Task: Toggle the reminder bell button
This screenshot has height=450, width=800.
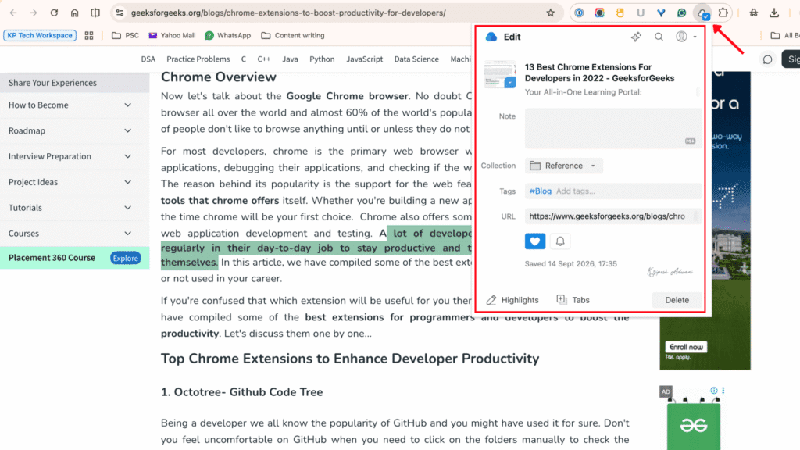Action: [x=560, y=241]
